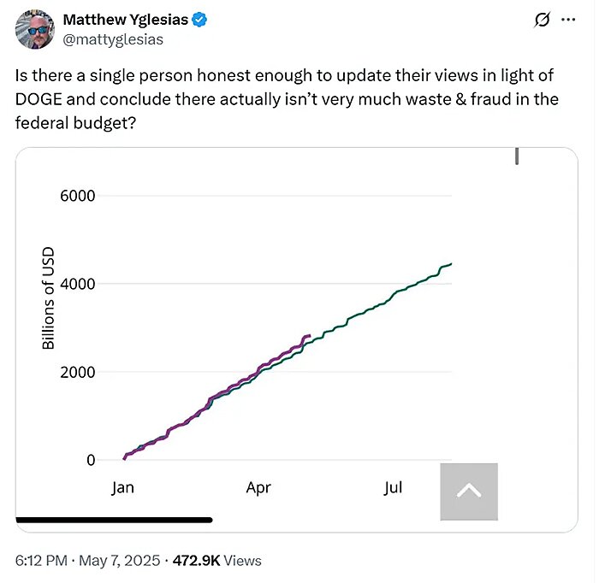Select the "Apr" x-axis label
This screenshot has width=599, height=583.
(x=258, y=488)
